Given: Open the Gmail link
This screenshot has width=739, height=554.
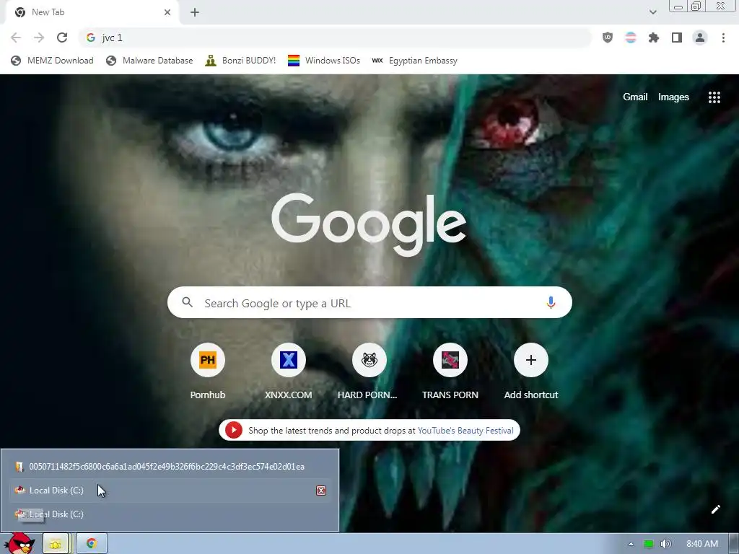Looking at the screenshot, I should click(635, 97).
